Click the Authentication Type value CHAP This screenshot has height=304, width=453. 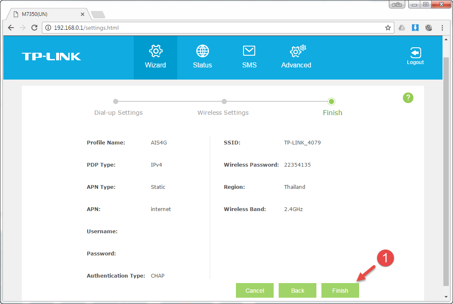(158, 276)
